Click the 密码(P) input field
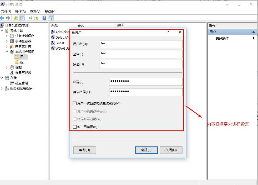This screenshot has height=185, width=258. click(x=146, y=82)
